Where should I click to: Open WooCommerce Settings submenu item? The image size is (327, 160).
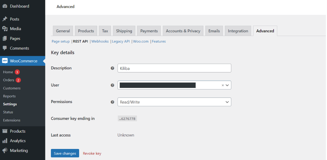[10, 104]
